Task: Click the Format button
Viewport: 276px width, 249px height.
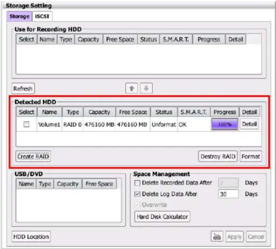Action: point(251,156)
